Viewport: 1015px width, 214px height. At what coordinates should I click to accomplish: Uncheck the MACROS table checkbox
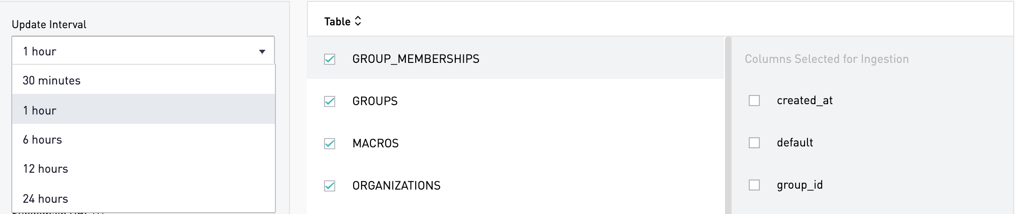point(330,144)
